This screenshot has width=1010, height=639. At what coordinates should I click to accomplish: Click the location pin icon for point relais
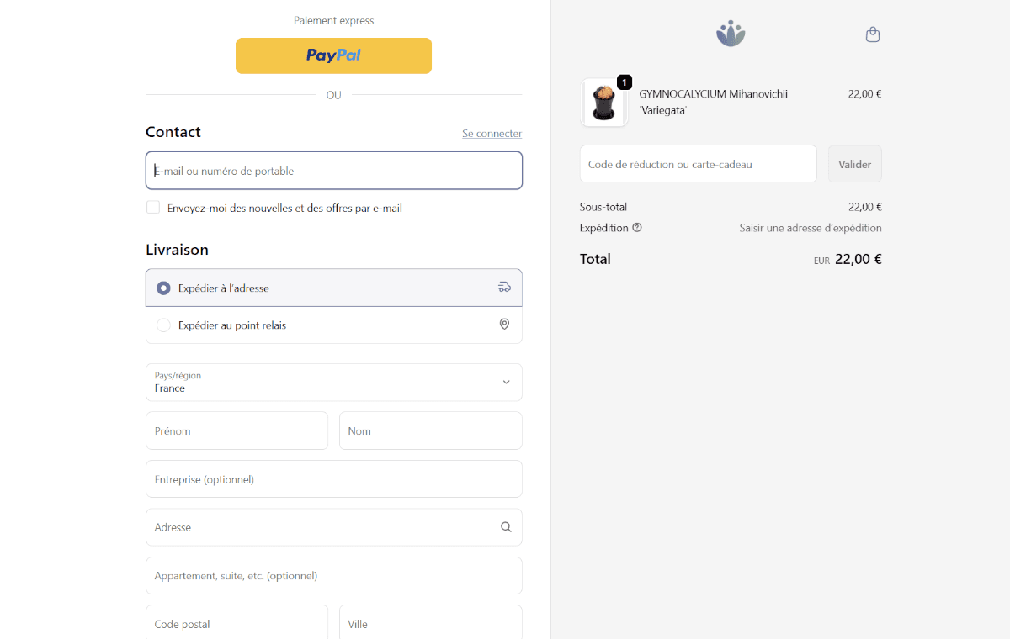[504, 324]
